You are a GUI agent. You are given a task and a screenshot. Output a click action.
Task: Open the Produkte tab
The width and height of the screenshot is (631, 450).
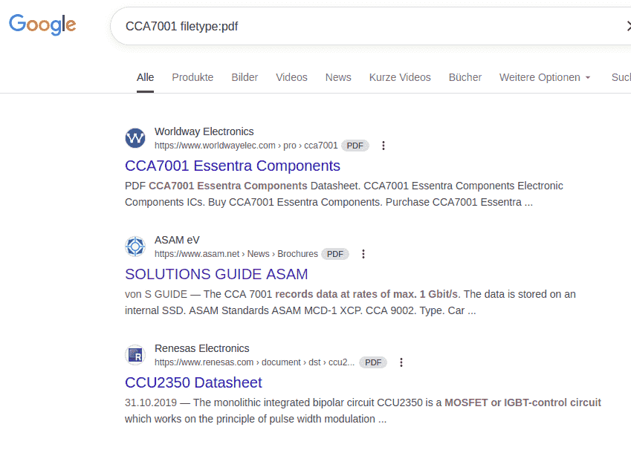192,77
